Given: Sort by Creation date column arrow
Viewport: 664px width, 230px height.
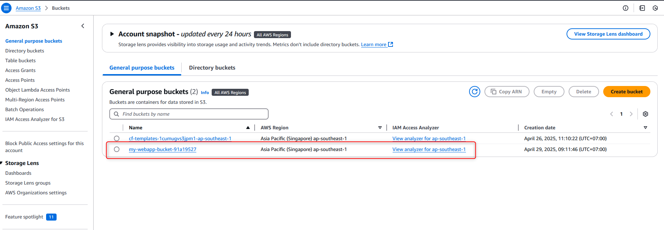Looking at the screenshot, I should pos(645,128).
